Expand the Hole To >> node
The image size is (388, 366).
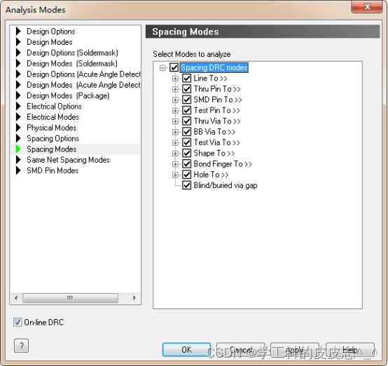pyautogui.click(x=175, y=175)
